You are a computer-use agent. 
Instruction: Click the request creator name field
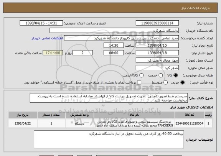121,38
